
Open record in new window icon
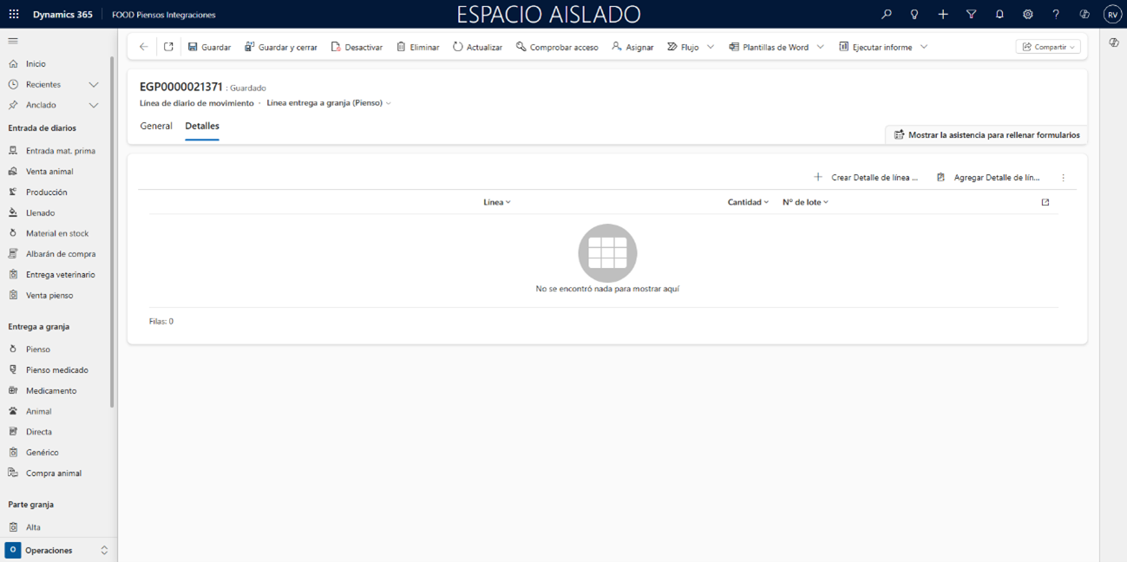tap(168, 47)
